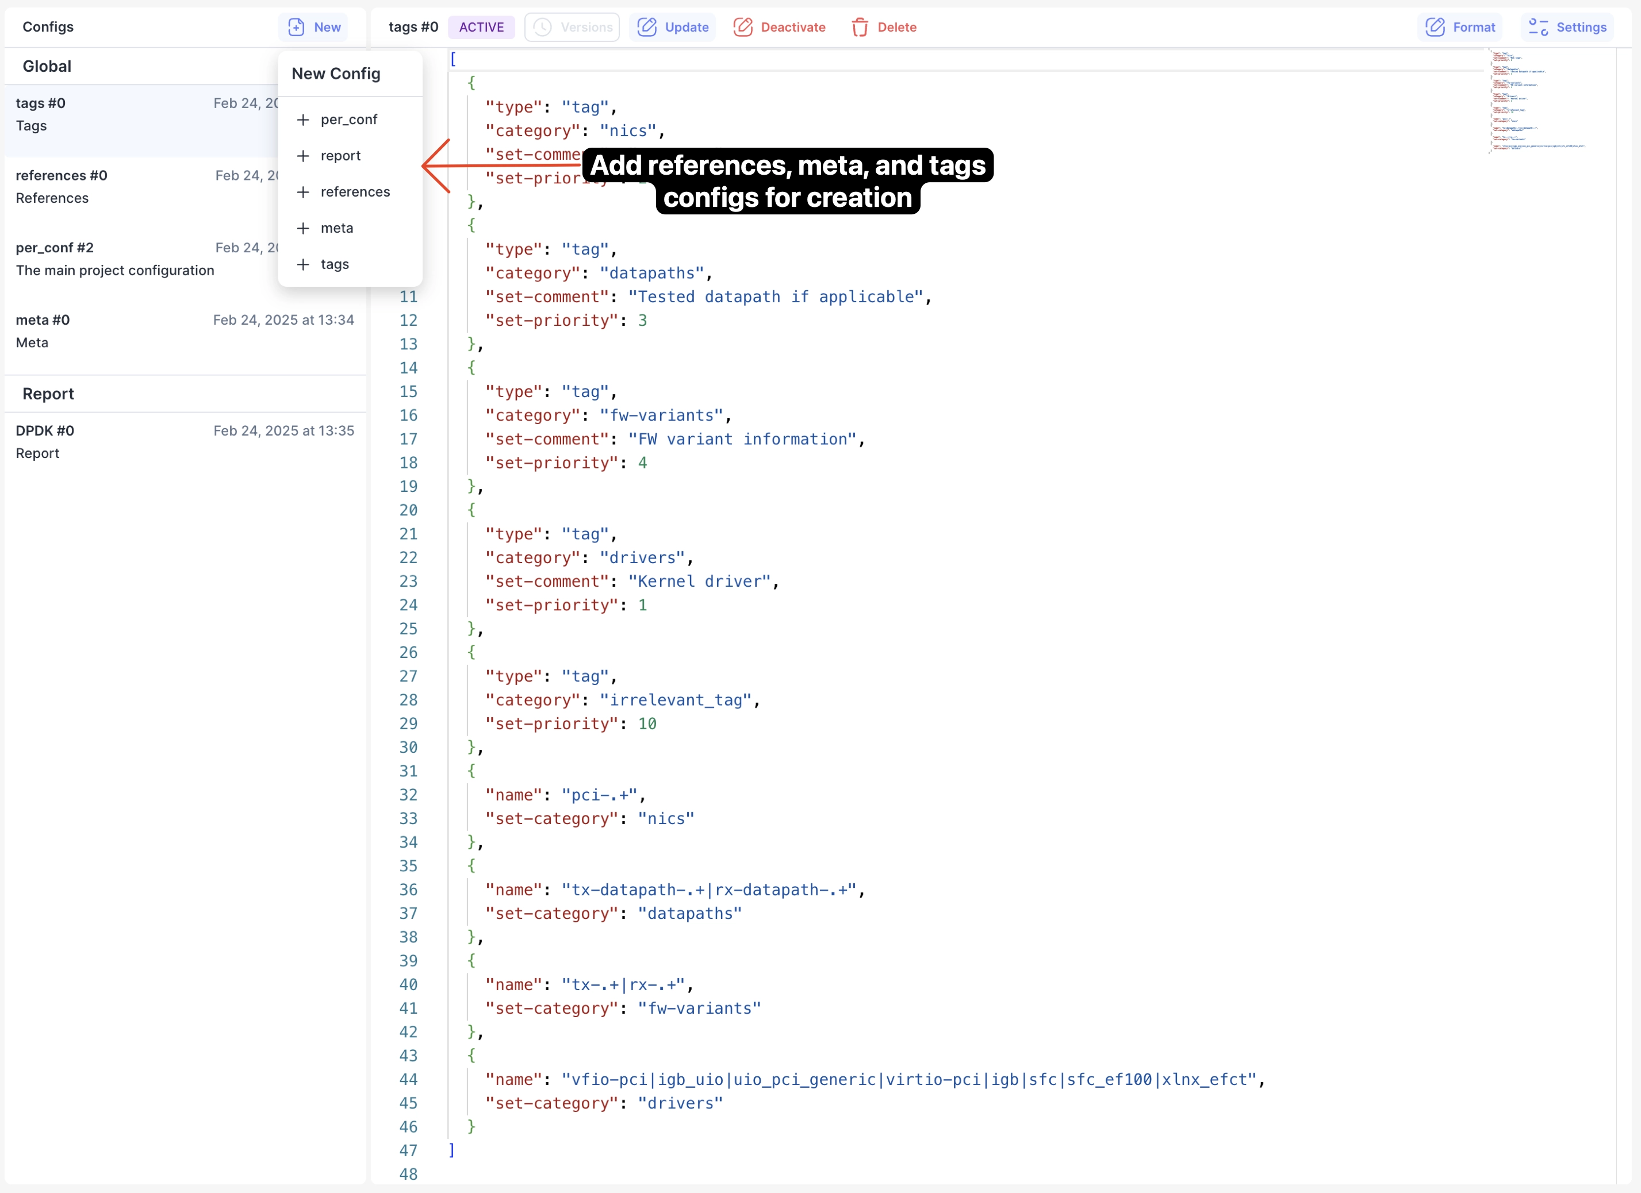Click the Update button

pos(672,27)
